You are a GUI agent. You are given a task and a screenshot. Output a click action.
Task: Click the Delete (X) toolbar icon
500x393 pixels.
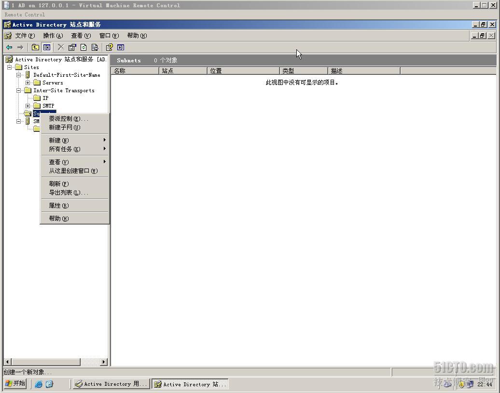pos(61,47)
